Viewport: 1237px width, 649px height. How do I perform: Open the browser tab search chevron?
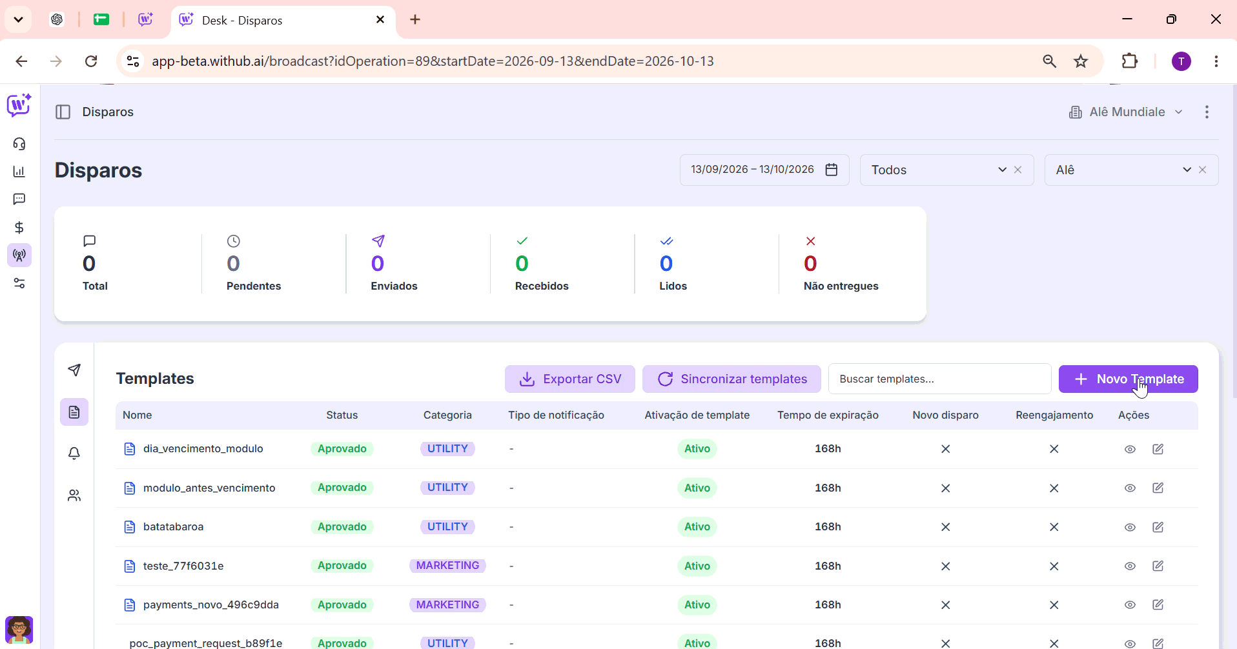pos(19,19)
